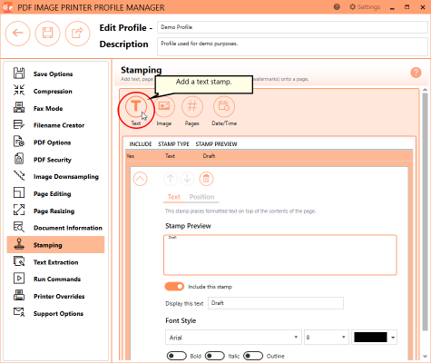
Task: Add a new Image stamp
Action: point(164,106)
